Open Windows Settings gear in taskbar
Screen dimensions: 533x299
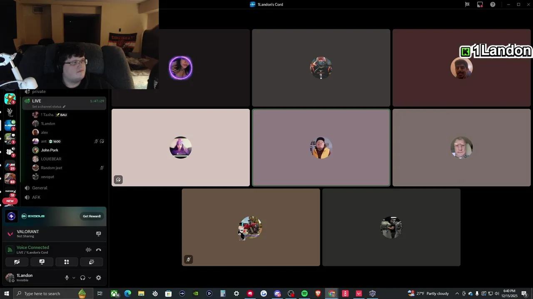click(237, 294)
